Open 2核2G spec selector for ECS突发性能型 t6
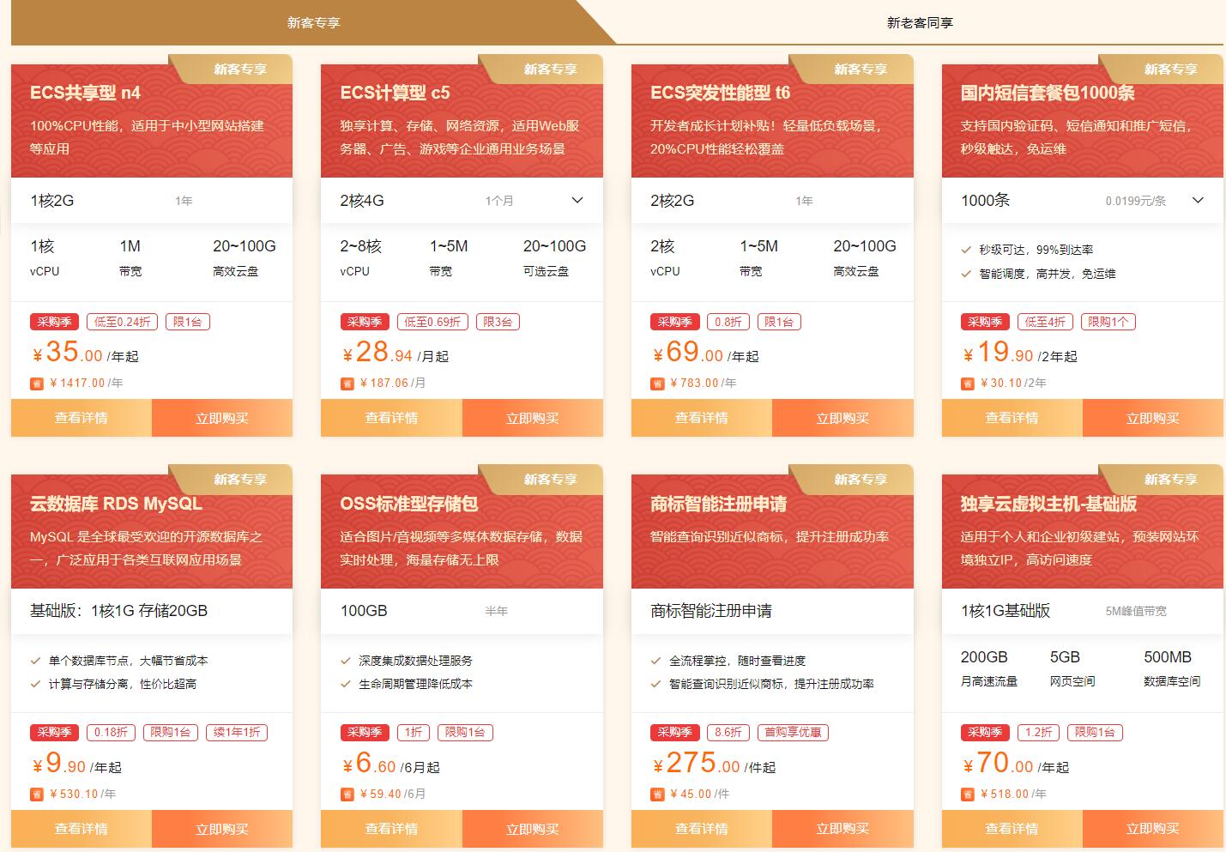Viewport: 1226px width, 852px height. tap(772, 201)
